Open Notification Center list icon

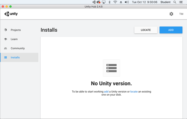(181, 2)
